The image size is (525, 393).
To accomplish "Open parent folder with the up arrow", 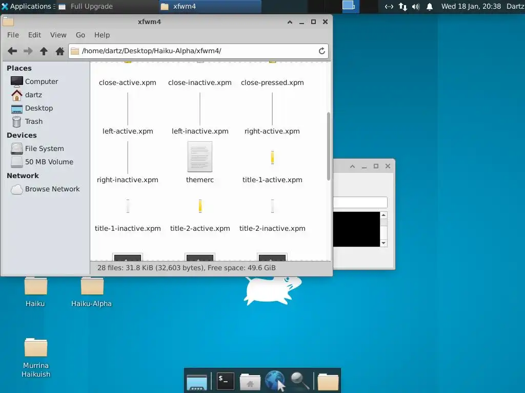I will point(44,51).
